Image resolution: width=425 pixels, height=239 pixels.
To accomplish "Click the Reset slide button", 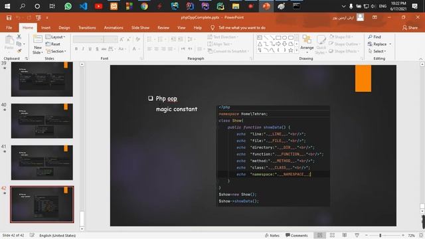I will coord(53,44).
